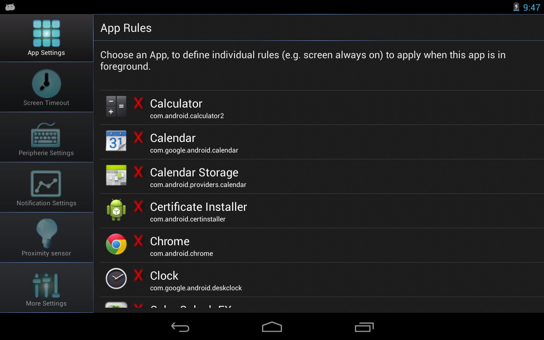
Task: Click the Calendar app icon
Action: point(116,141)
